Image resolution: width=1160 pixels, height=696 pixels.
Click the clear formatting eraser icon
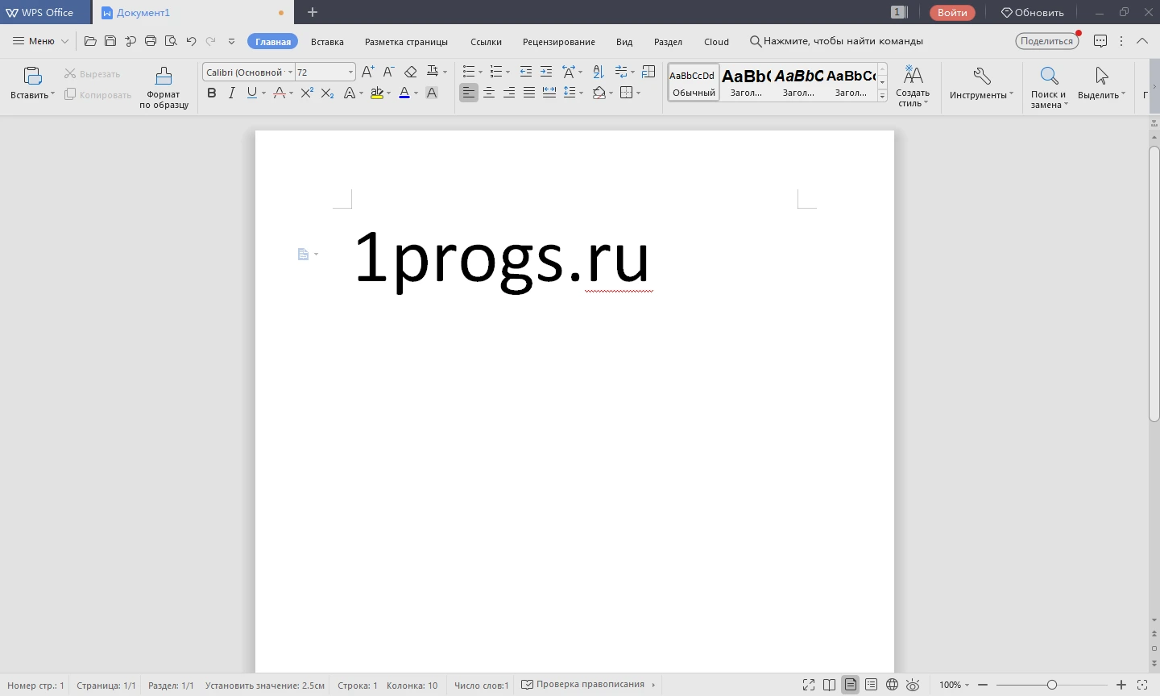point(411,72)
